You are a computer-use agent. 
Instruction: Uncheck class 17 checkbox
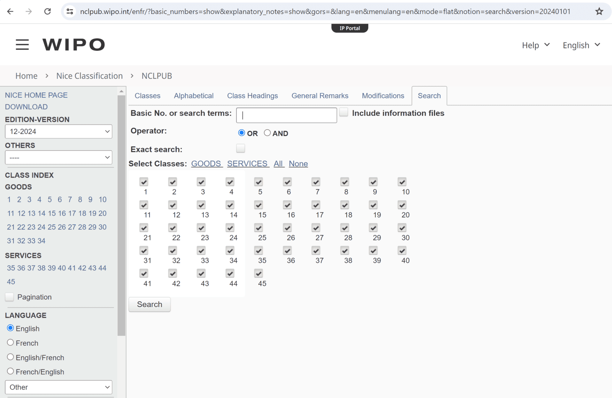316,205
